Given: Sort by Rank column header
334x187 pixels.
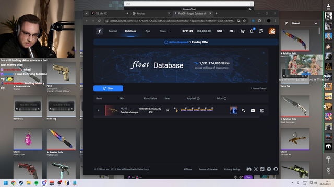Looking at the screenshot, I should pyautogui.click(x=99, y=98).
